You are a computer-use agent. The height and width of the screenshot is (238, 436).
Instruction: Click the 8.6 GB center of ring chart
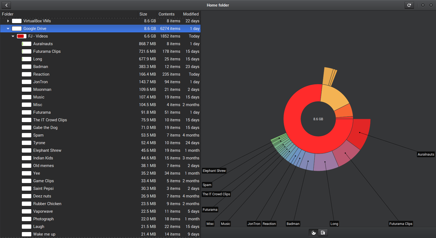(318, 119)
